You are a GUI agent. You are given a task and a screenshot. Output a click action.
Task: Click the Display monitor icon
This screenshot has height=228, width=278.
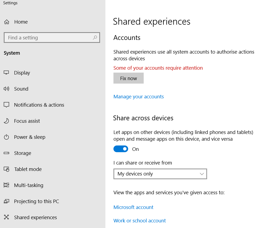click(6, 73)
